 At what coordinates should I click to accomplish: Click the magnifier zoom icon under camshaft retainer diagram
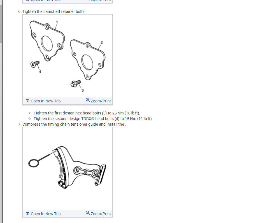pos(88,100)
